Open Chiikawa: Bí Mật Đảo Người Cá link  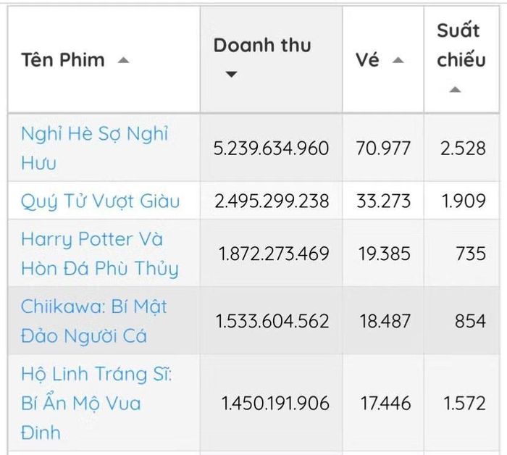[x=93, y=321]
